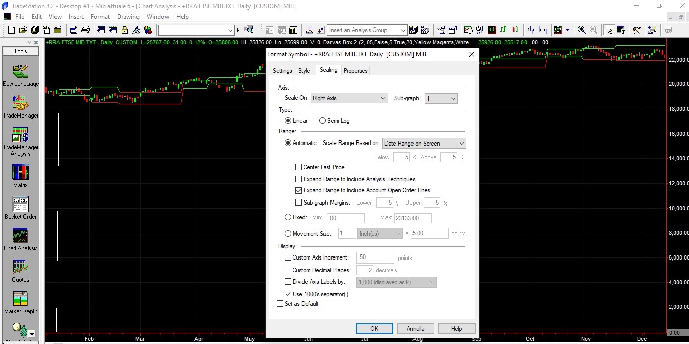Viewport: 689px width, 344px height.
Task: Click the Zoom Out magnifier icon
Action: pyautogui.click(x=594, y=30)
